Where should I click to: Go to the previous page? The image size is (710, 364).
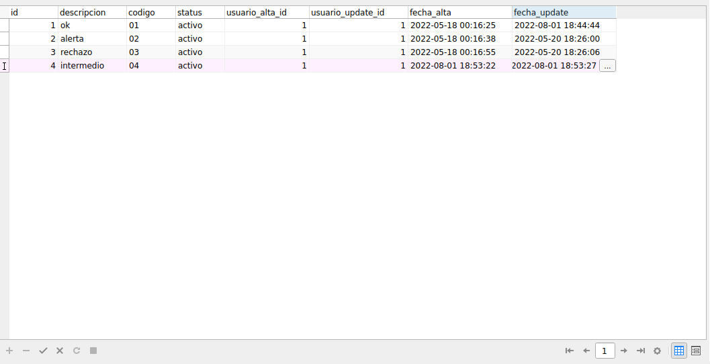586,351
